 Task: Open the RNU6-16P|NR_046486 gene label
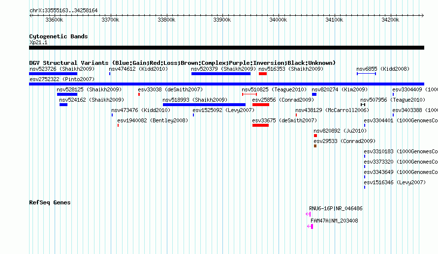[336, 208]
